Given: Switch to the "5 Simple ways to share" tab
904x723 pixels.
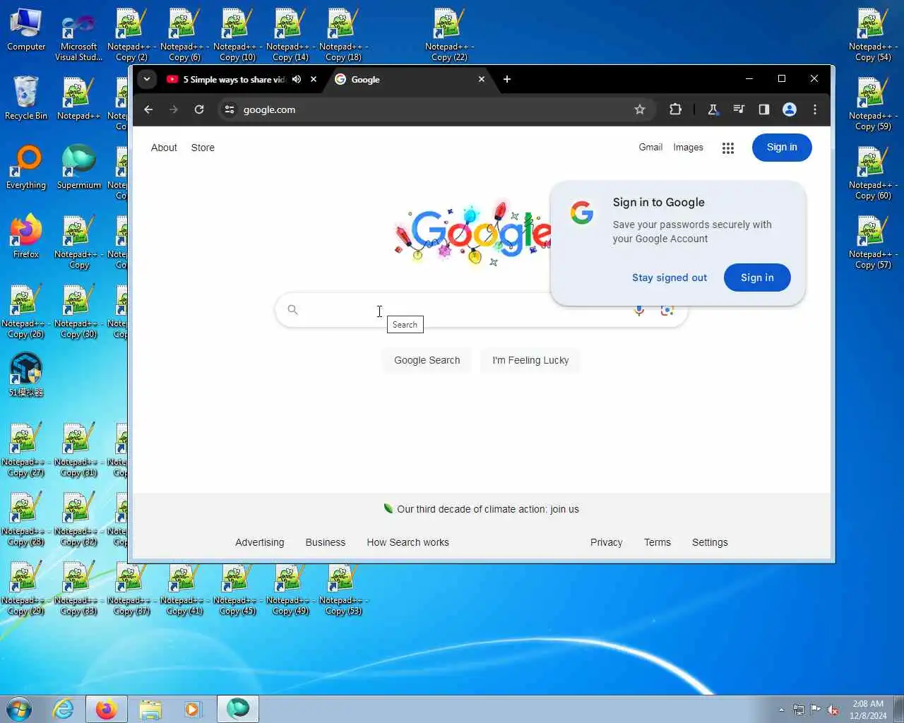Looking at the screenshot, I should click(233, 79).
